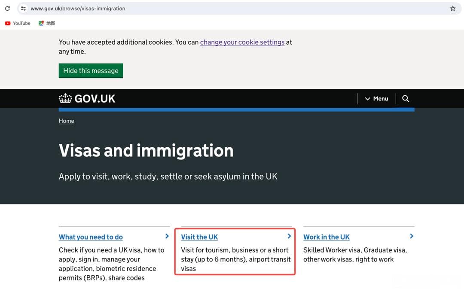Image resolution: width=464 pixels, height=292 pixels.
Task: Click the Apply to visit, work, study subtitle
Action: click(x=168, y=176)
